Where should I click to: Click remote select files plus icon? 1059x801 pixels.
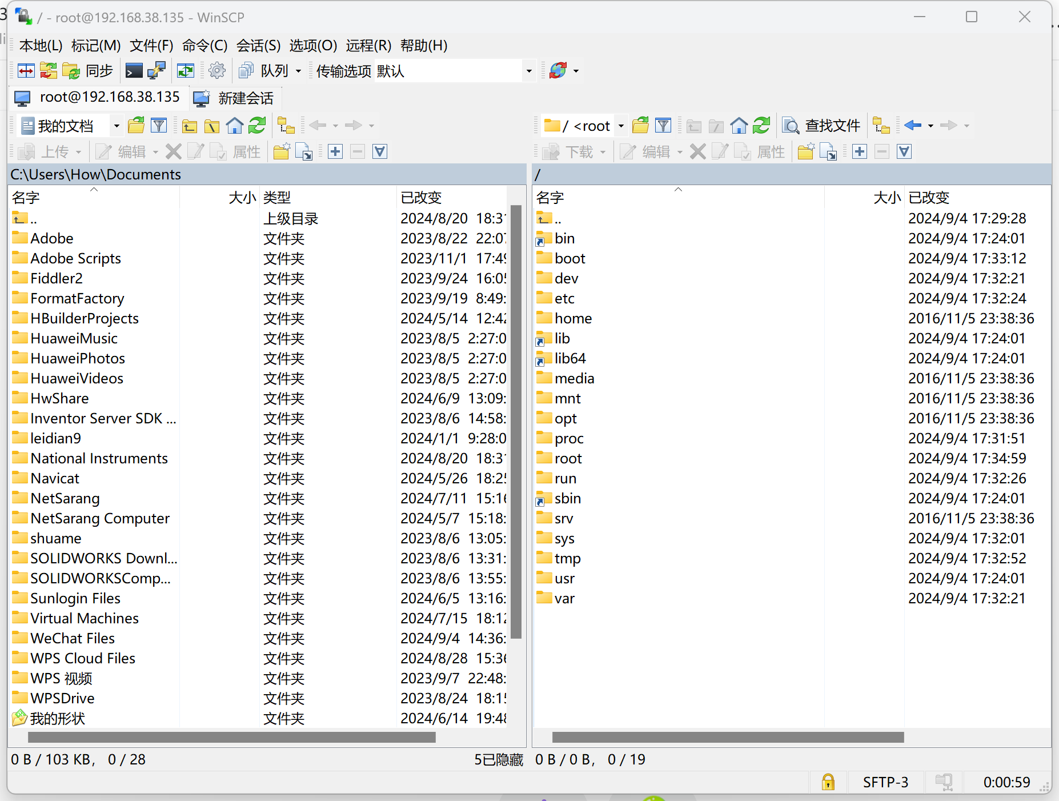click(860, 151)
